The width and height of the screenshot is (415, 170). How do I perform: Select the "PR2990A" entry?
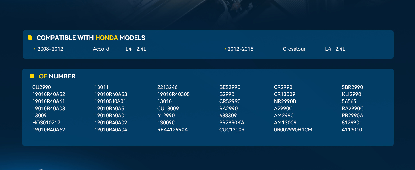point(353,116)
